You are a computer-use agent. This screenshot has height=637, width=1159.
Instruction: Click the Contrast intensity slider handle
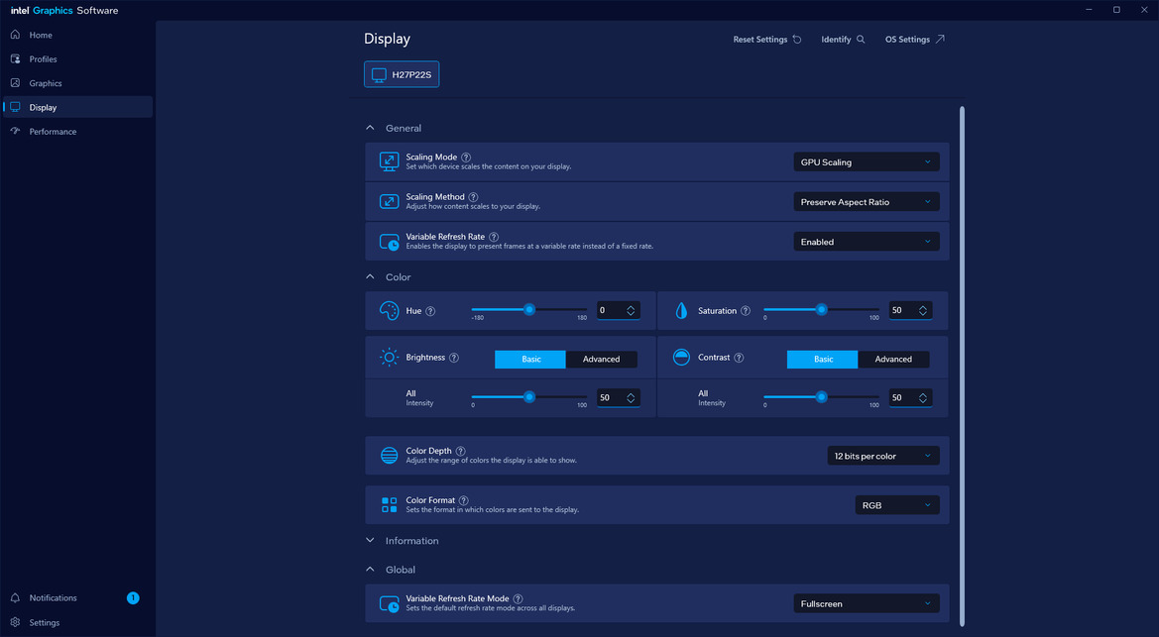coord(821,397)
